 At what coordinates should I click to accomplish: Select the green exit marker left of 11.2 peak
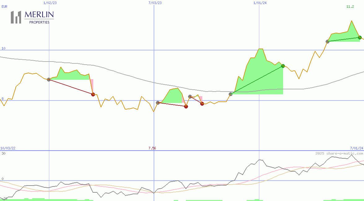click(360, 37)
